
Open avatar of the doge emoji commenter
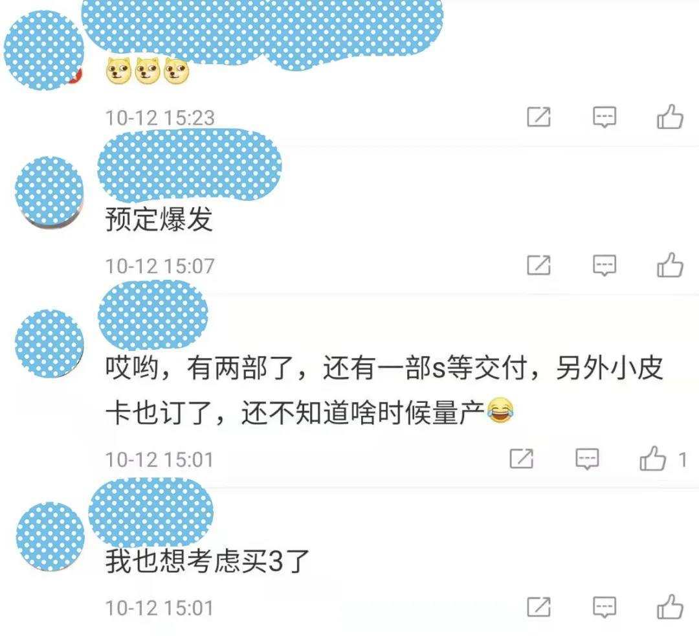tap(44, 50)
